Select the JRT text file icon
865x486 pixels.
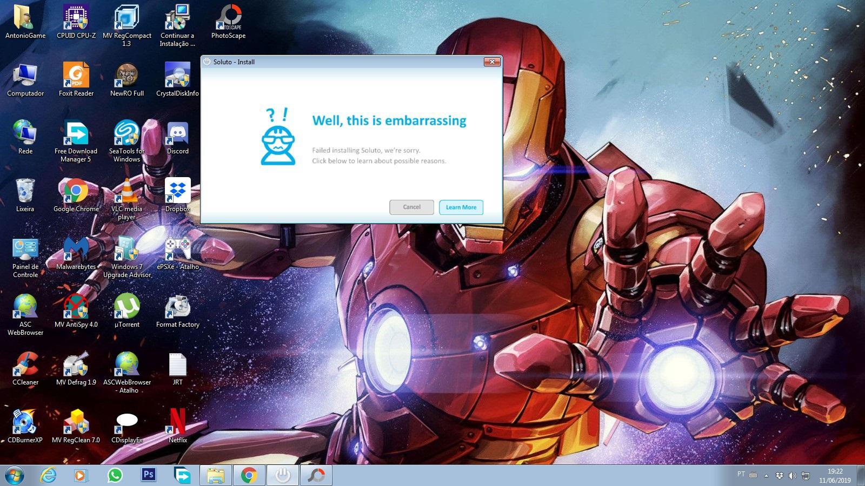pyautogui.click(x=177, y=368)
